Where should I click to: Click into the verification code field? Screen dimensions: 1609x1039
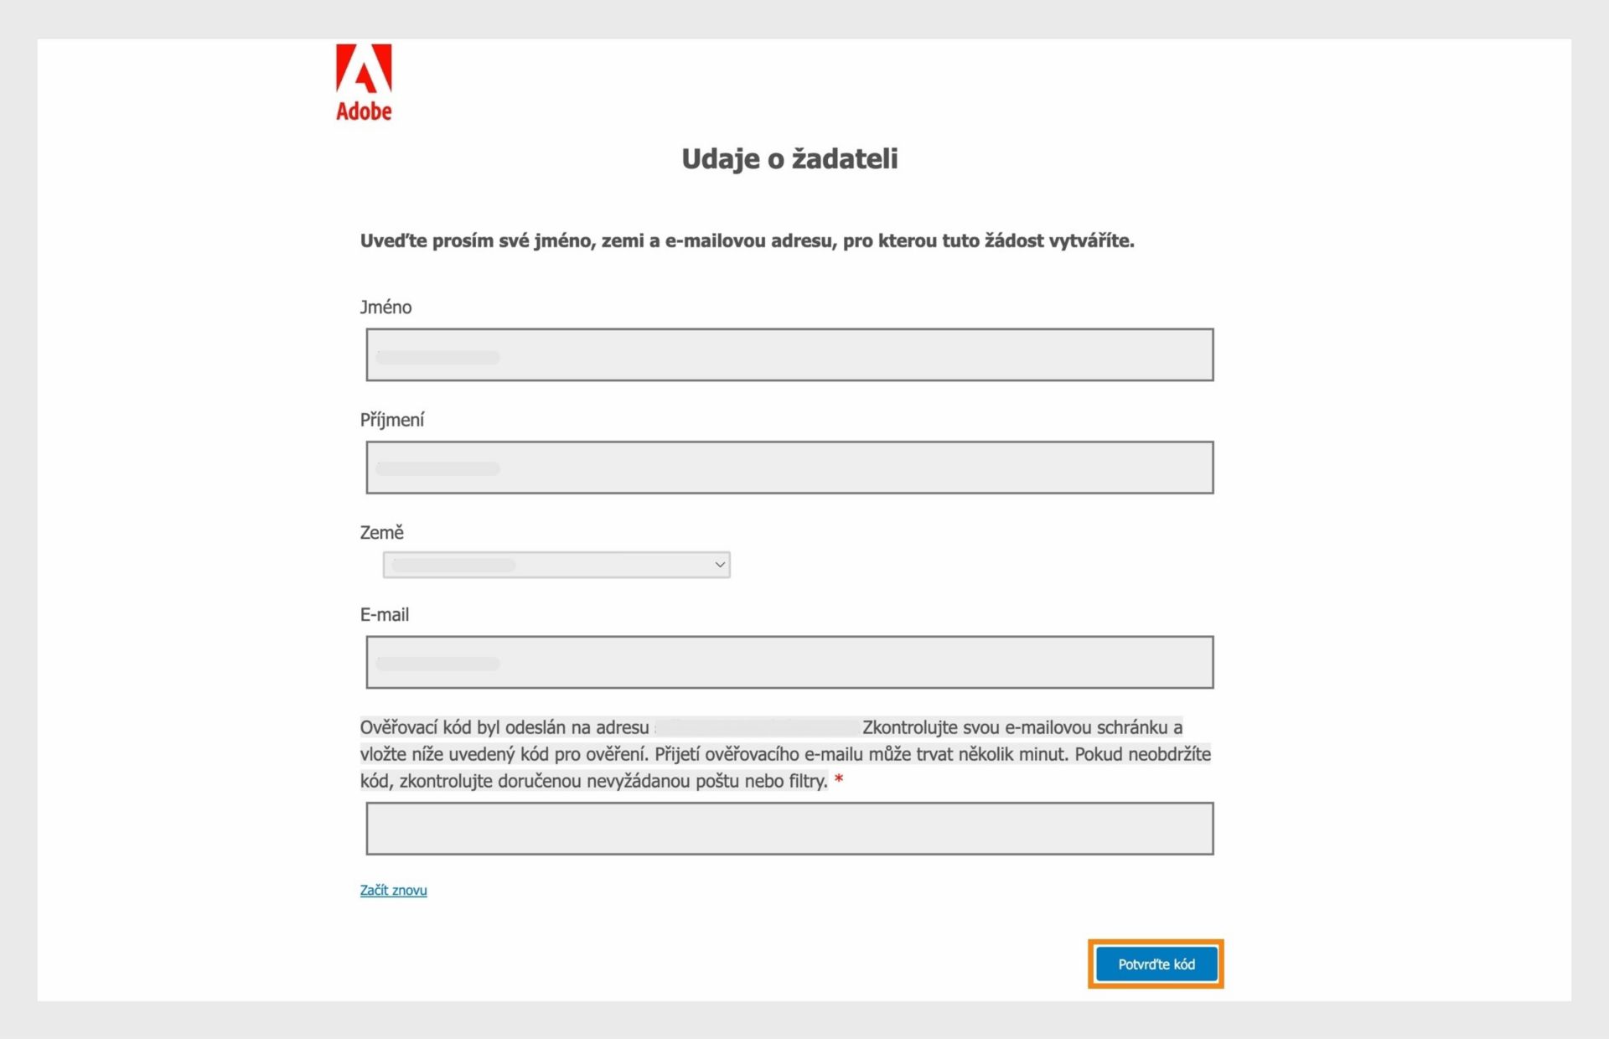(789, 829)
